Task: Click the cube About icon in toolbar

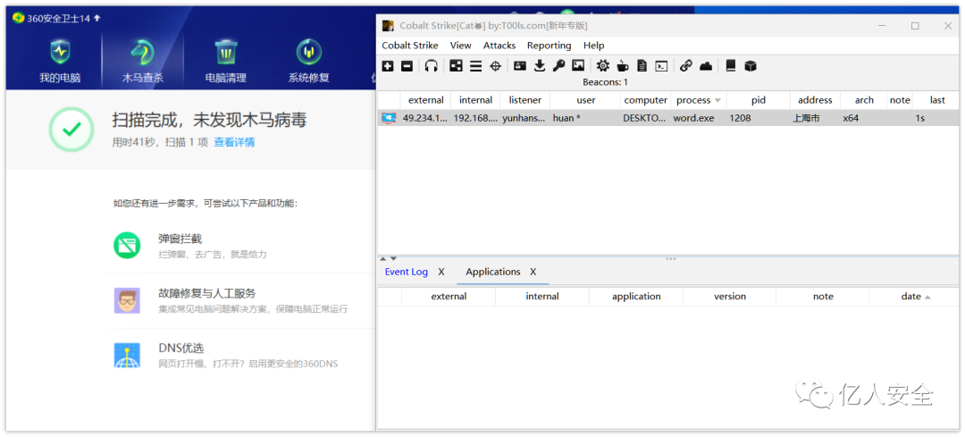Action: pyautogui.click(x=751, y=66)
